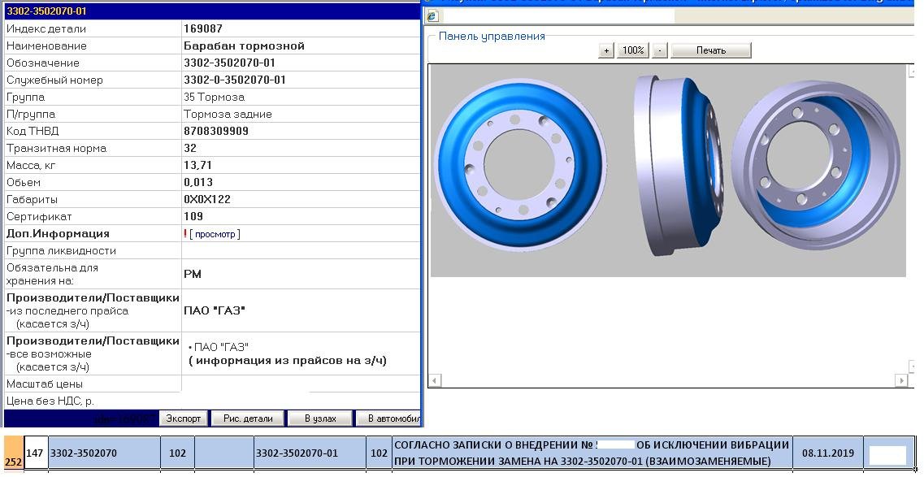Click the certificate value 109
The height and width of the screenshot is (477, 924).
point(193,217)
